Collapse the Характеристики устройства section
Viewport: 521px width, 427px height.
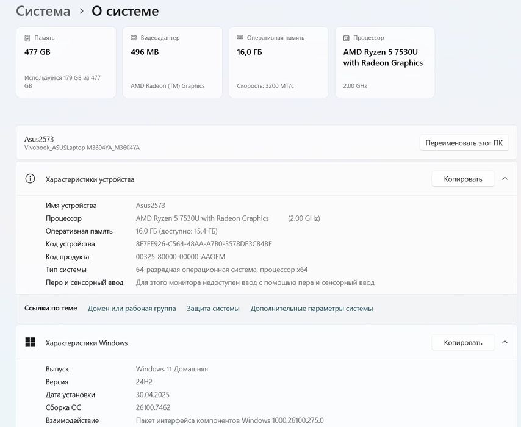point(505,179)
